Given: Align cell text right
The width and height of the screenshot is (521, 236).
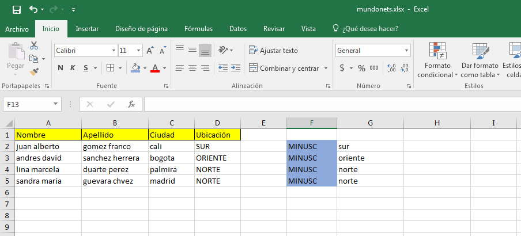Looking at the screenshot, I should 205,68.
